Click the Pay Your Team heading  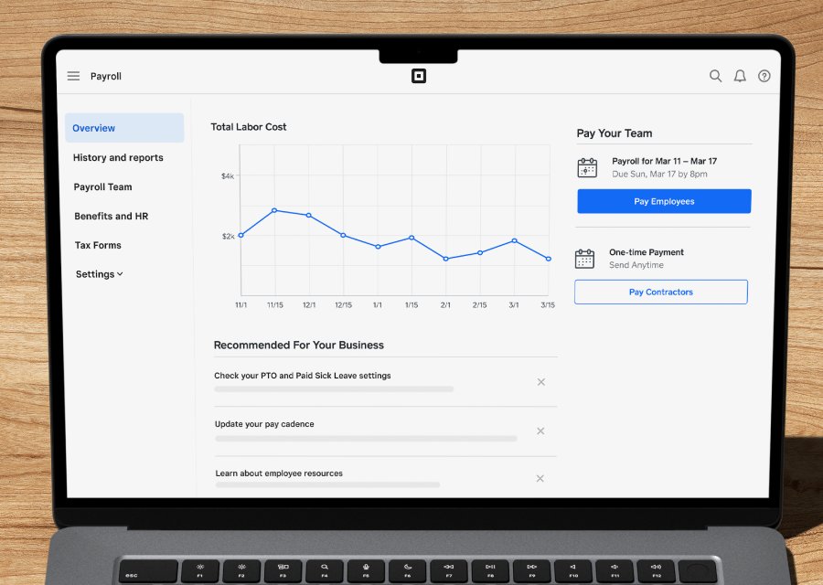coord(615,133)
